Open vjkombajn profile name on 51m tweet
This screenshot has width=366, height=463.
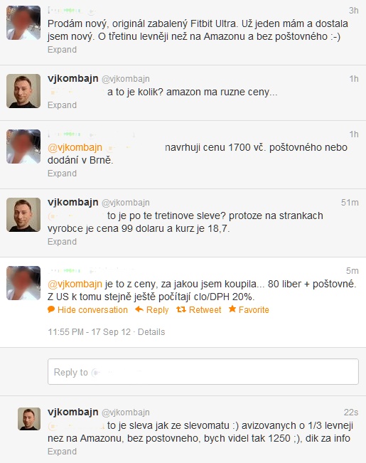[x=73, y=202]
